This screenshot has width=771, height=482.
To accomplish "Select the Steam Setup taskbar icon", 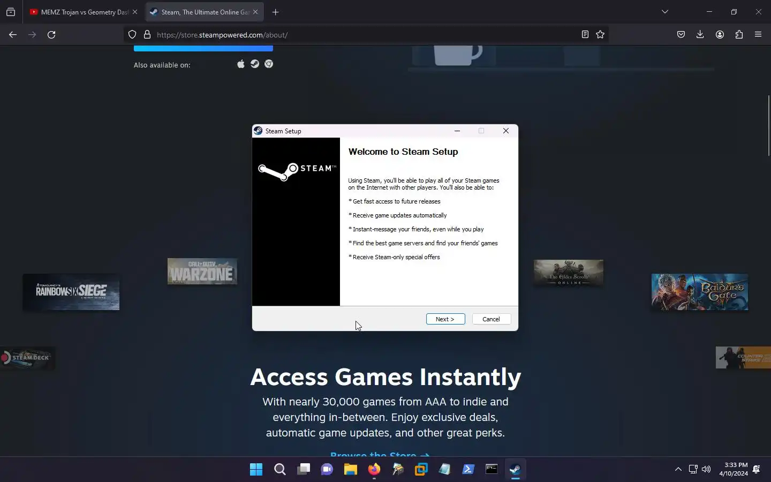I will (515, 469).
